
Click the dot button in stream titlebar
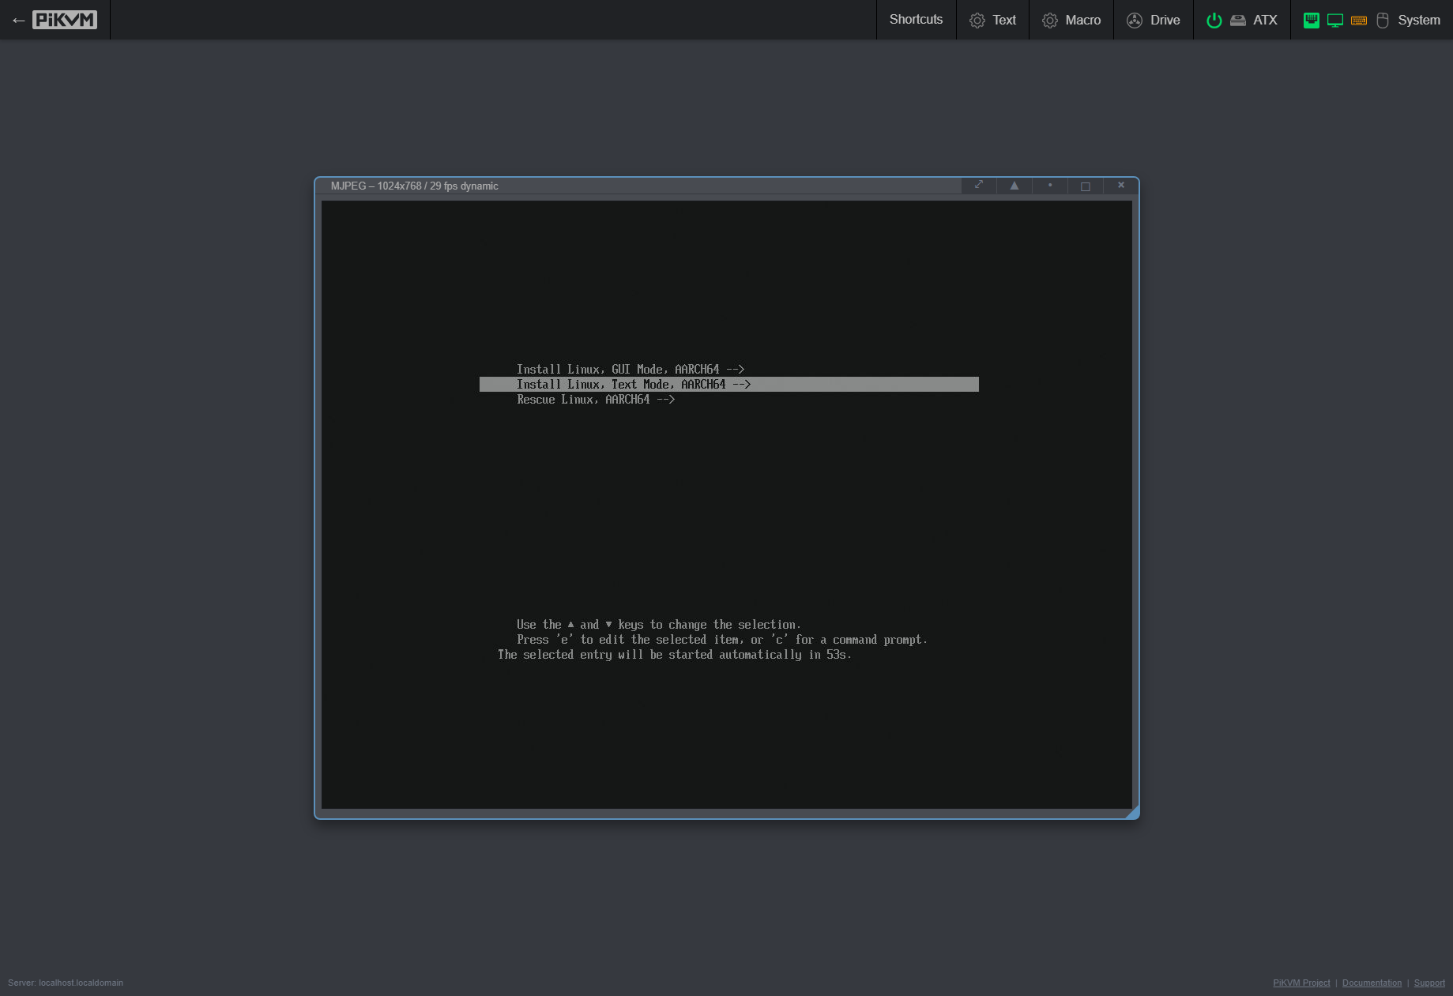1049,186
